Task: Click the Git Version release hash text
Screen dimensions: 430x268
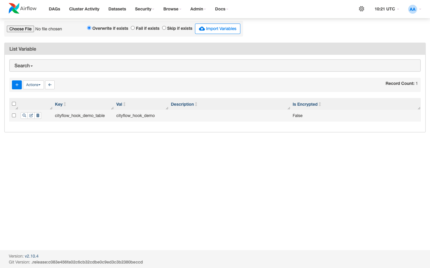Action: pyautogui.click(x=87, y=262)
